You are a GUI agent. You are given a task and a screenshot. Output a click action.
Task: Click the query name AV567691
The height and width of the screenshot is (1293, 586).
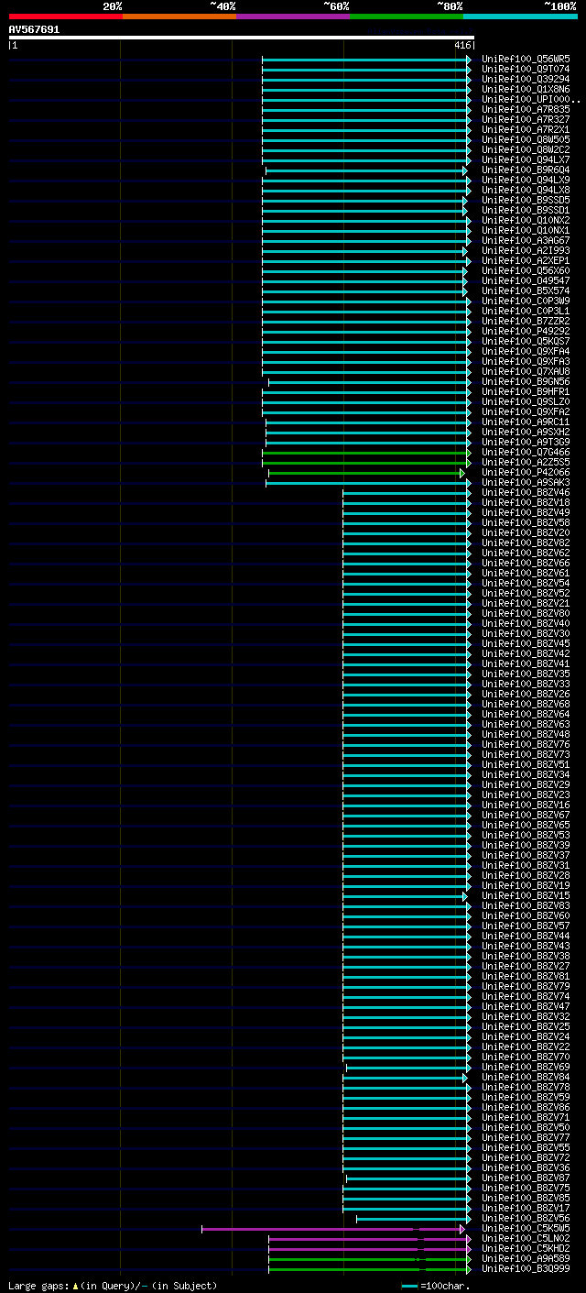[x=34, y=29]
